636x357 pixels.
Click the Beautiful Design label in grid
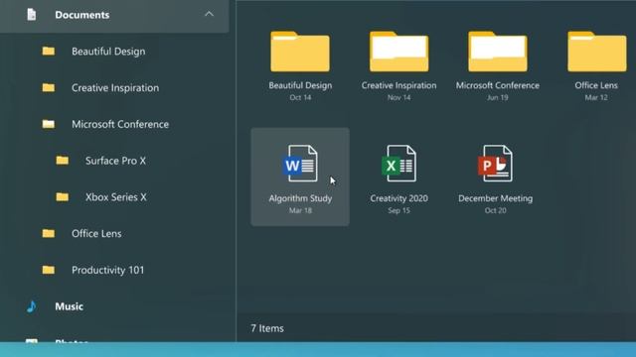pos(300,85)
